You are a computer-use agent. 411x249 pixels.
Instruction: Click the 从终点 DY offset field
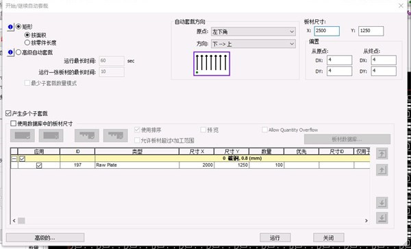(384, 71)
